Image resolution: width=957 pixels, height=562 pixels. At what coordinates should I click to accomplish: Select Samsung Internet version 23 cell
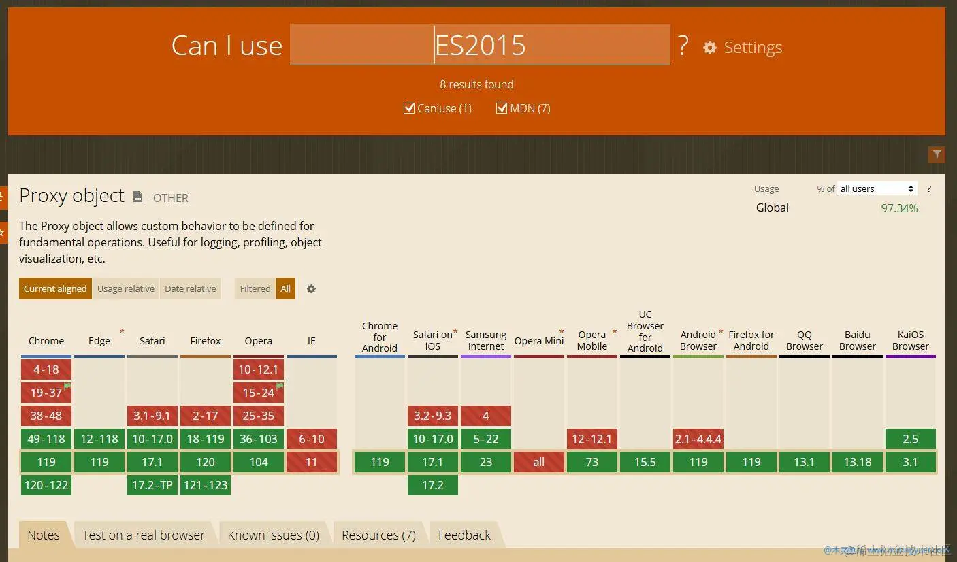coord(486,462)
